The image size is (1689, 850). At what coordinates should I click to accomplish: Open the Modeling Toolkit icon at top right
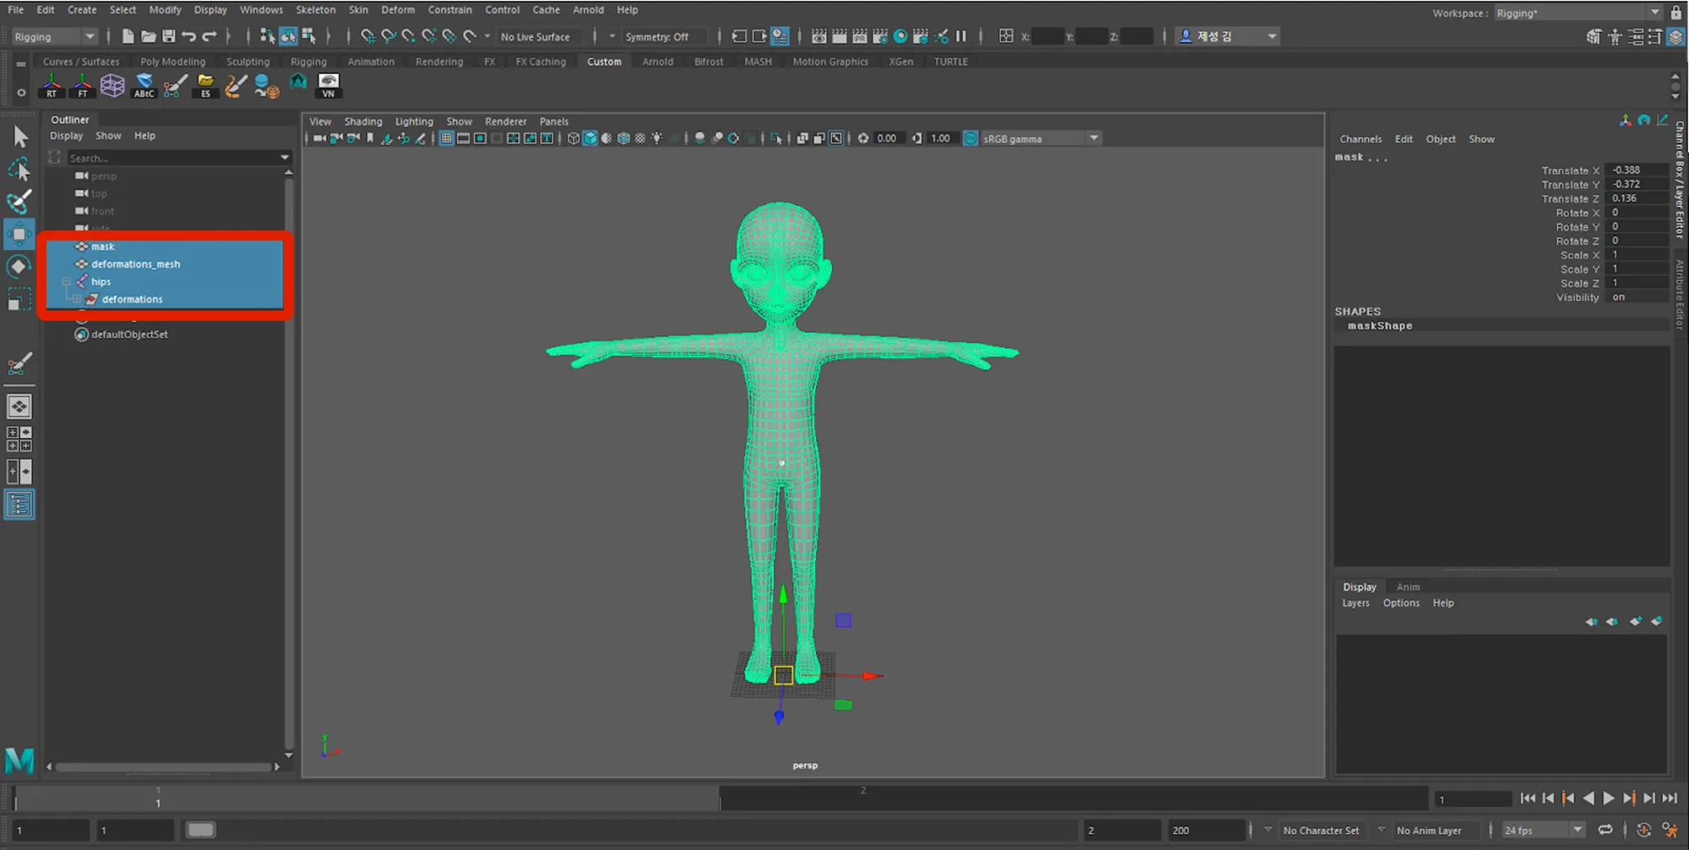tap(1594, 36)
